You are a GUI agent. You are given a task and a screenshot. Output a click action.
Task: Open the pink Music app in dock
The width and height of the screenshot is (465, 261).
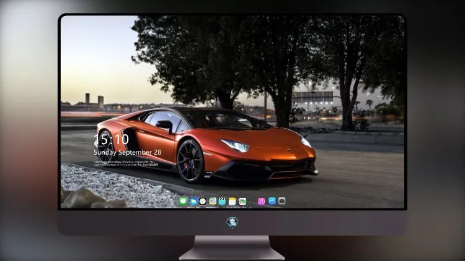[x=261, y=201]
